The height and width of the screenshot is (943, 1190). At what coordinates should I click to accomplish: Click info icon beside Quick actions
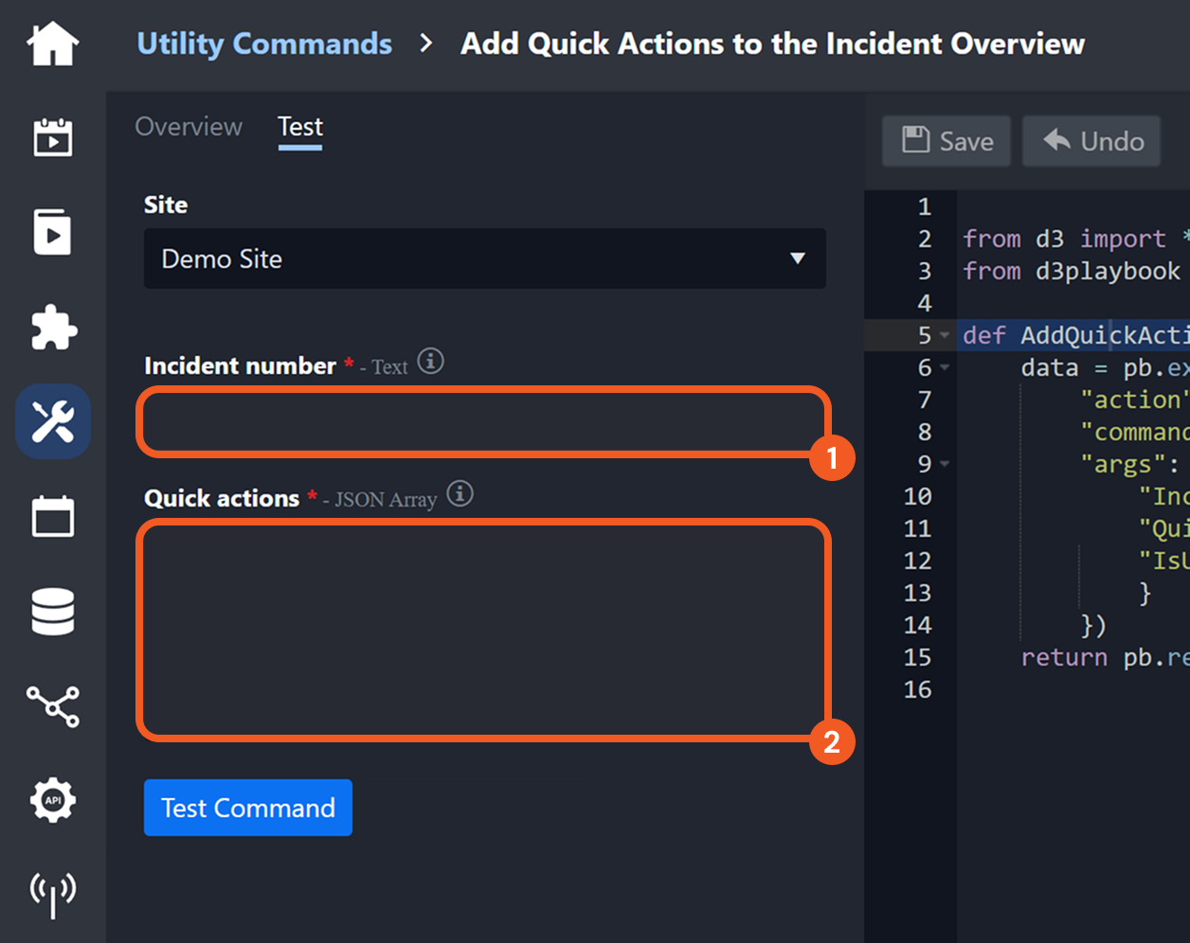click(x=460, y=494)
